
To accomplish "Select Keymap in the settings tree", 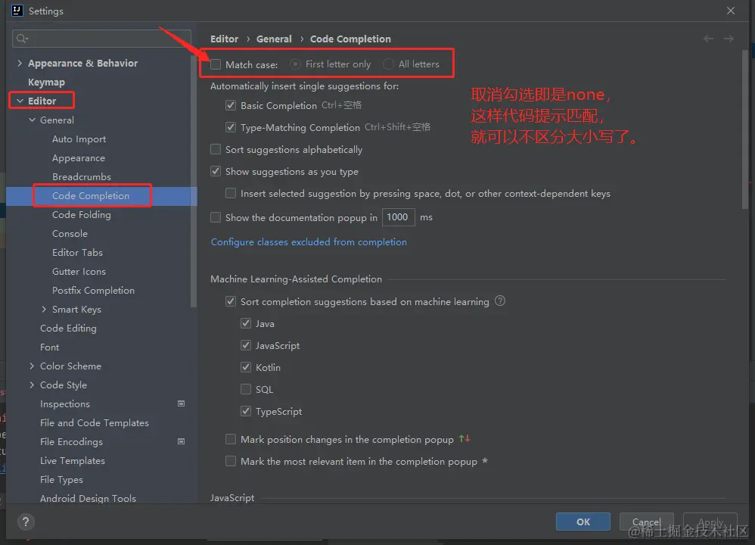I will coord(46,83).
